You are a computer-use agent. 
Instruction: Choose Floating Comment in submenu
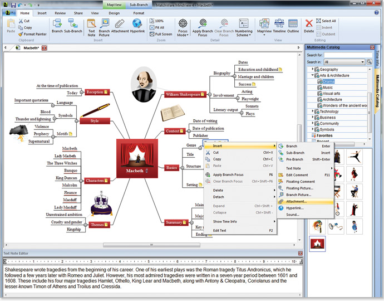[306, 182]
